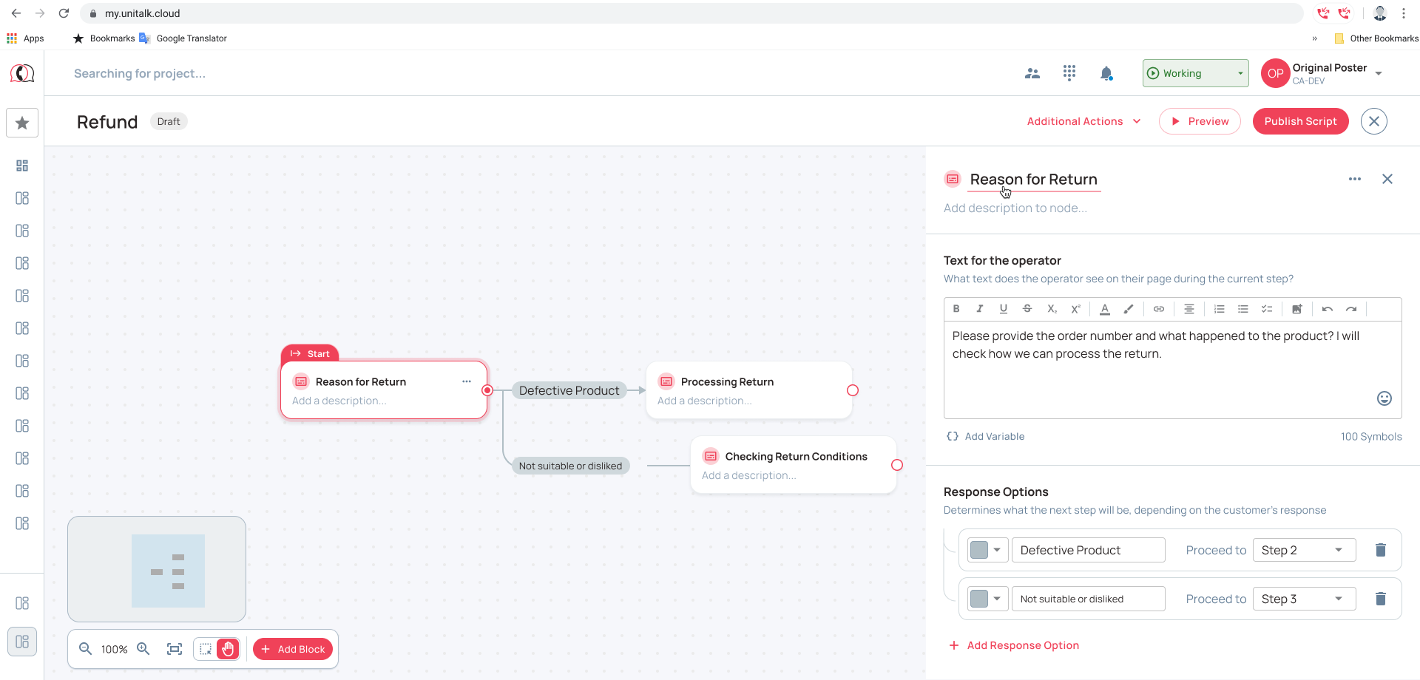Redo edit in text editor
Viewport: 1420px width, 680px height.
click(1351, 309)
